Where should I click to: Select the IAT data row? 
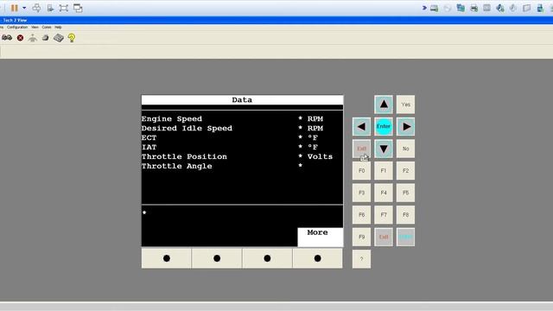(242, 147)
